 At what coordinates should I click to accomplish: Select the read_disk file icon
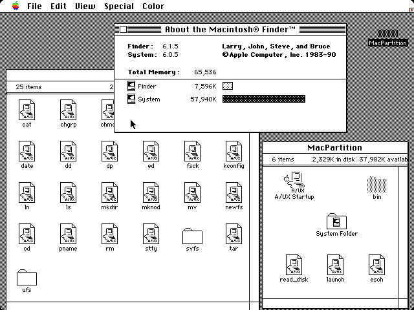(294, 265)
